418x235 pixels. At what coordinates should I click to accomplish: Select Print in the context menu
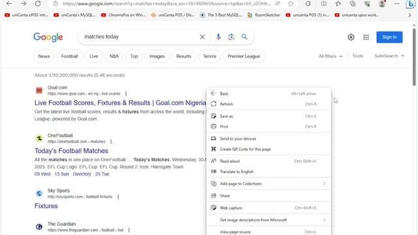click(268, 127)
